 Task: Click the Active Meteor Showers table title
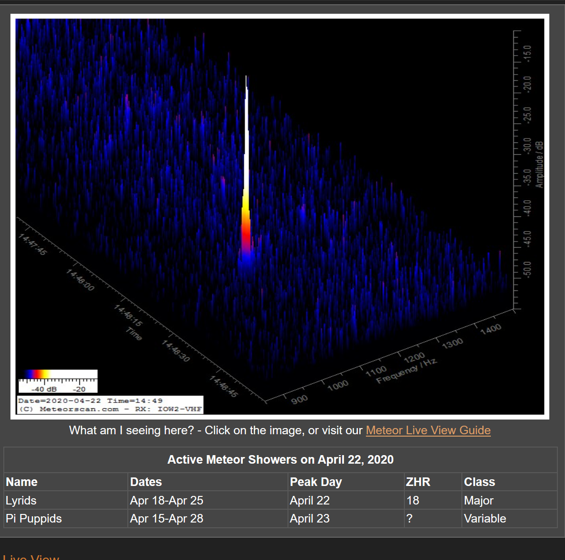click(x=280, y=459)
